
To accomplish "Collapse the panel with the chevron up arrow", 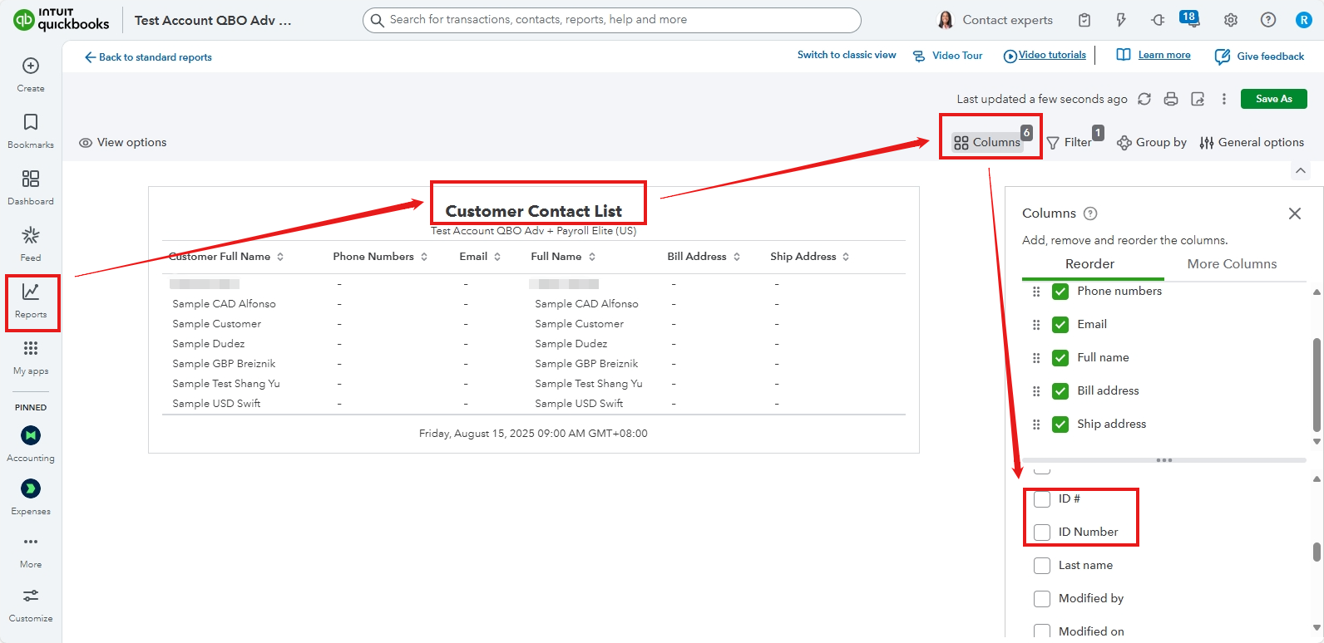I will pos(1301,170).
